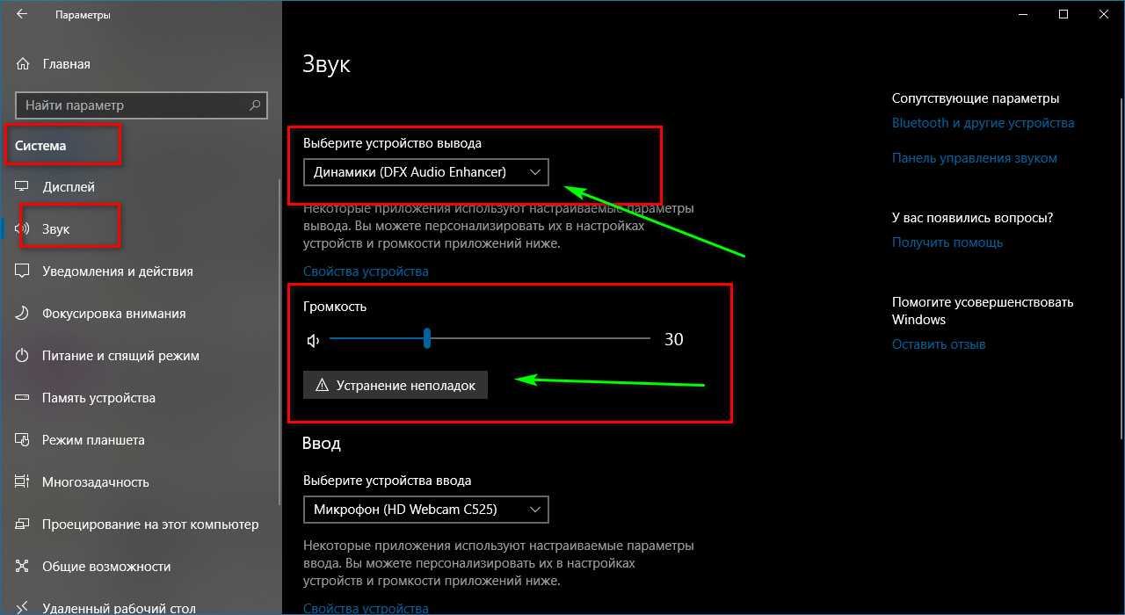Click volume value 30

click(x=674, y=339)
